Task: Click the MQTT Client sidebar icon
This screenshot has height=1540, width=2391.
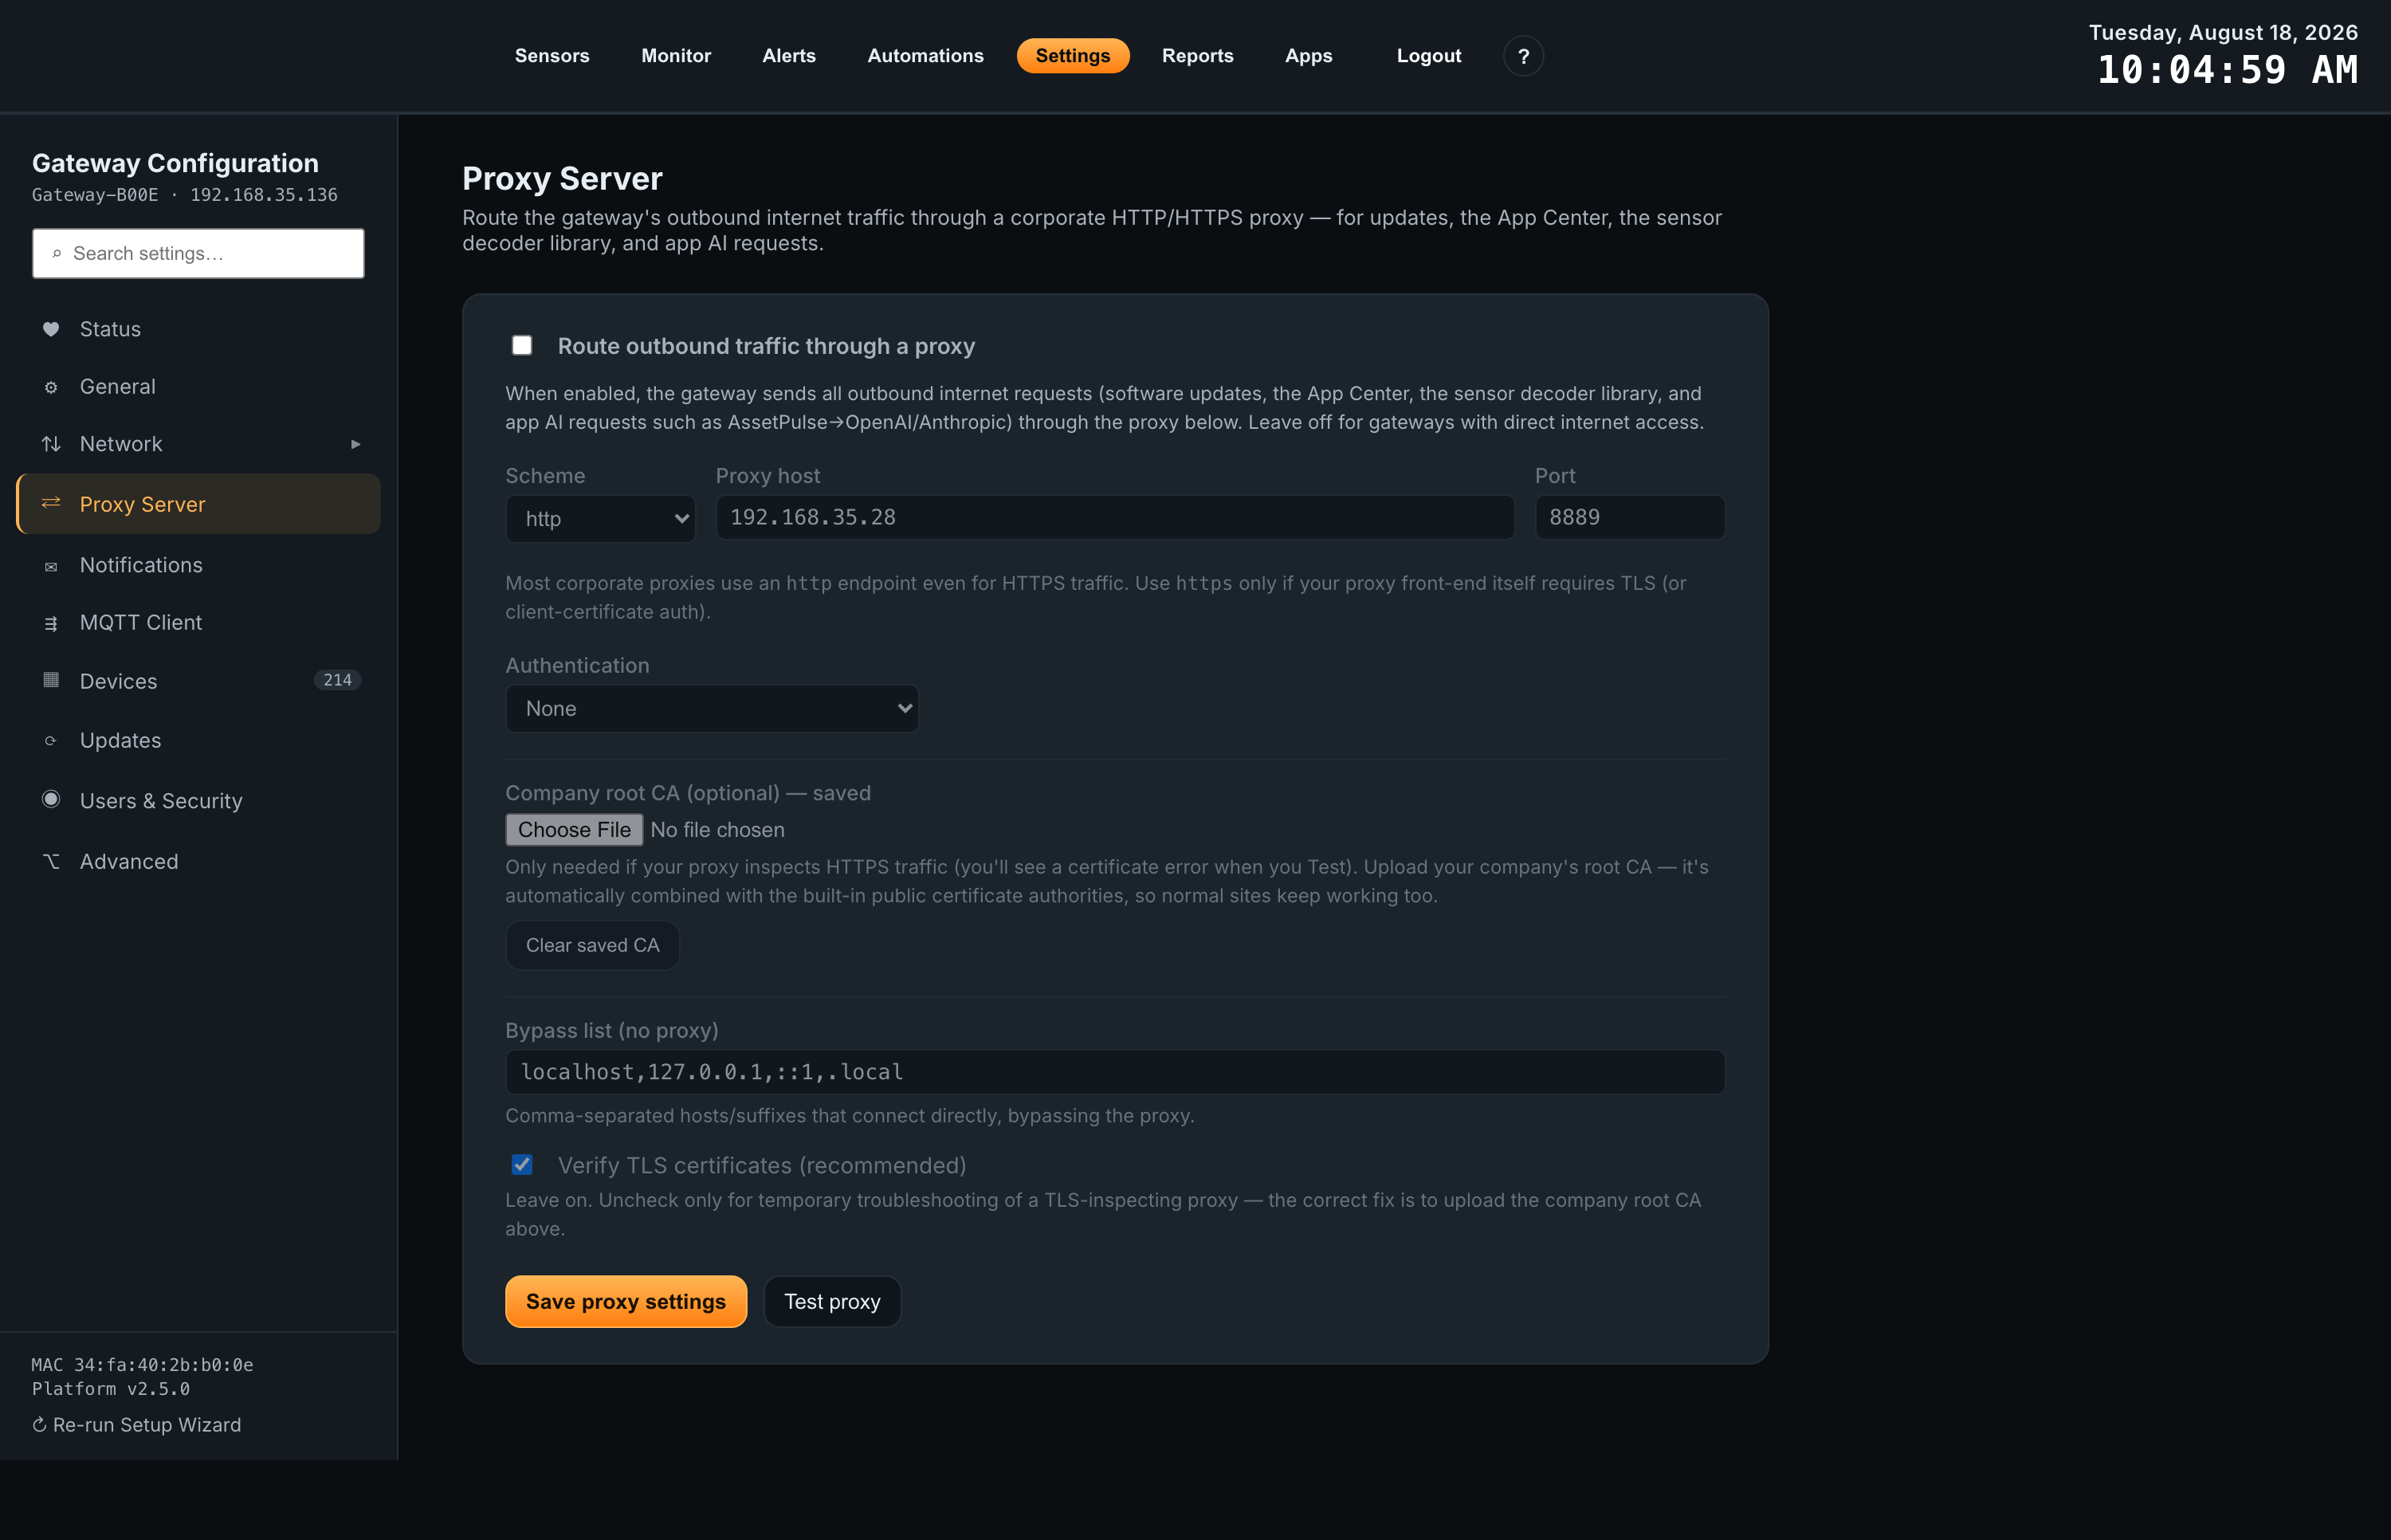Action: tap(51, 624)
